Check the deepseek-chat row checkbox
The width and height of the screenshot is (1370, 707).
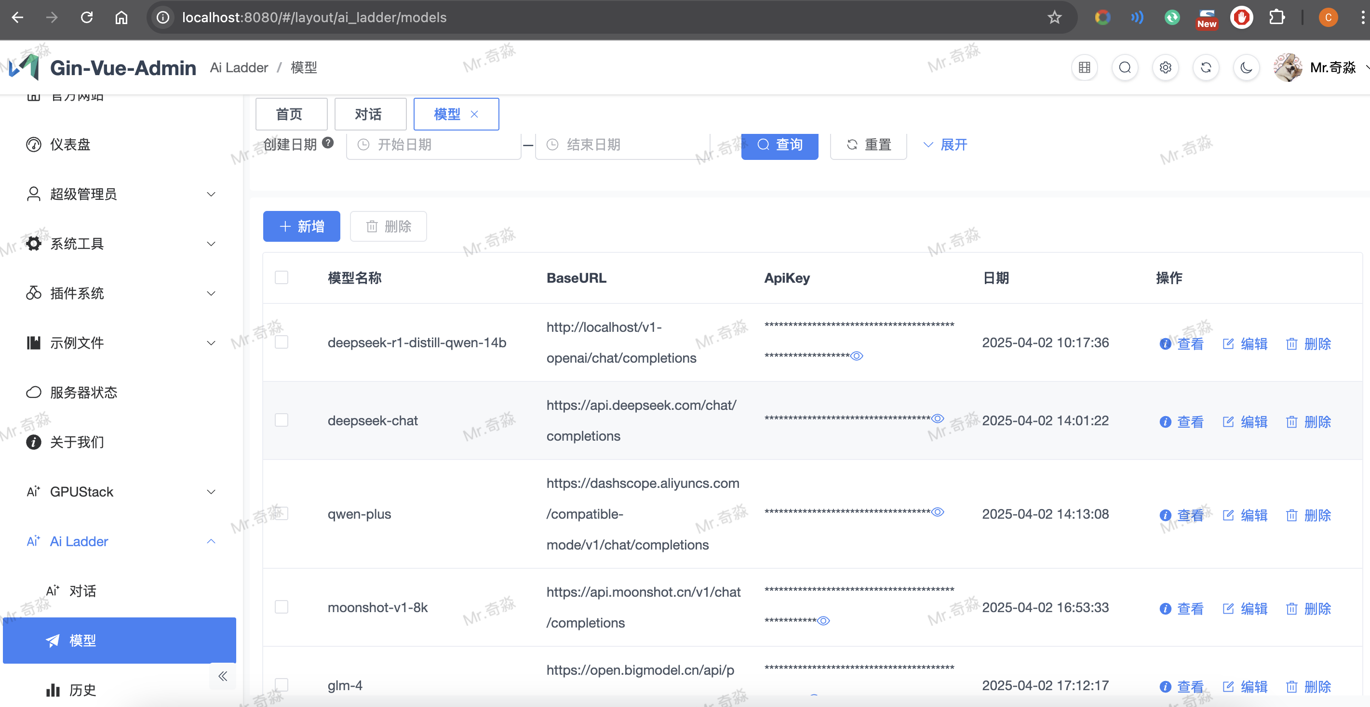point(282,420)
